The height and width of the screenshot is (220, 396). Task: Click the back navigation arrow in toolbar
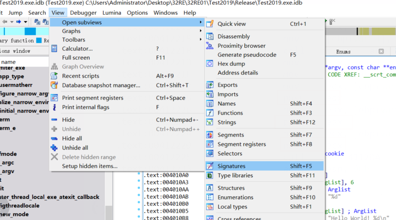pos(5,22)
